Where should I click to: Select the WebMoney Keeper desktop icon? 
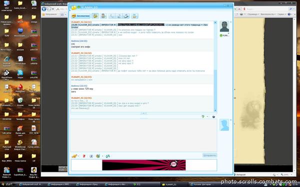[x=20, y=145]
